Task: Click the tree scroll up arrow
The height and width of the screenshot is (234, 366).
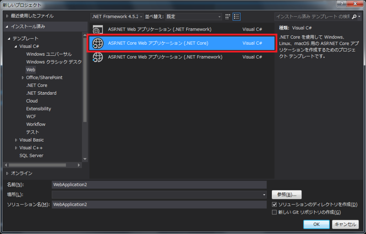Action: [85, 35]
